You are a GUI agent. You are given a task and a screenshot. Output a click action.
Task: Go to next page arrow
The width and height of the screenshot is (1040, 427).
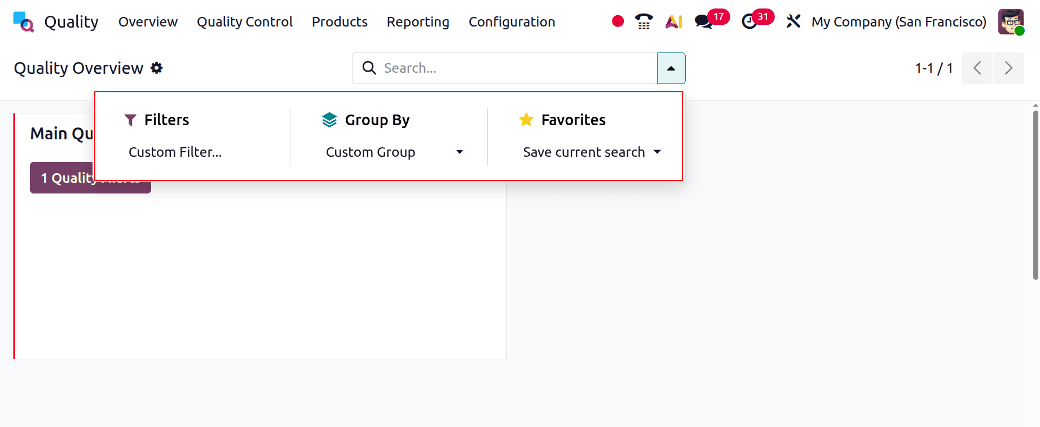(1008, 68)
